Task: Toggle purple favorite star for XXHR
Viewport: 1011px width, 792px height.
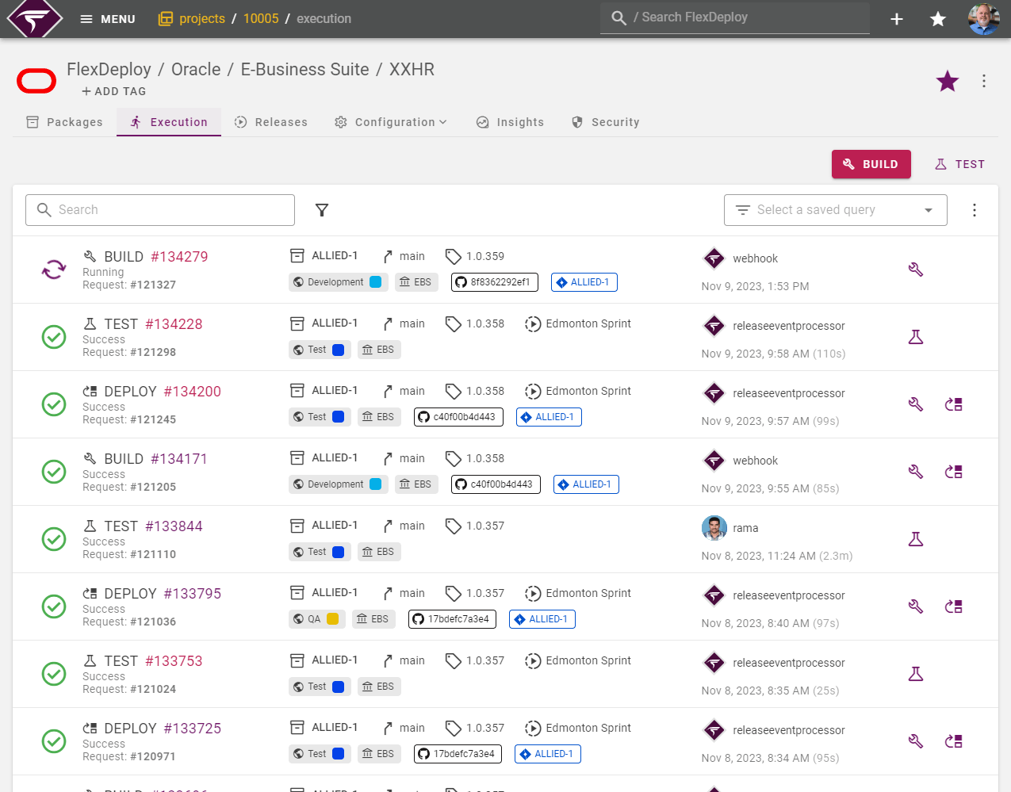Action: tap(948, 81)
